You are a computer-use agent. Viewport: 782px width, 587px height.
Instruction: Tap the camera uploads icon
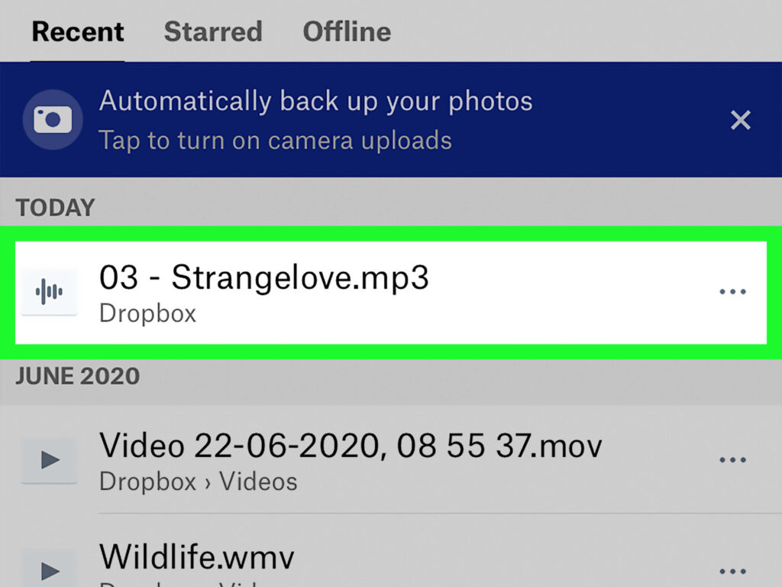[52, 119]
